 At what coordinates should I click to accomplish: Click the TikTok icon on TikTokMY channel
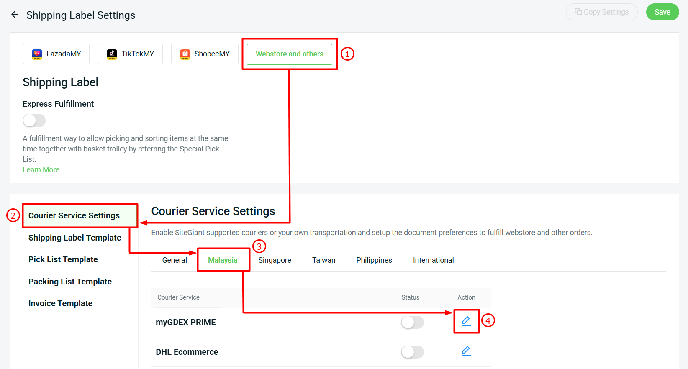point(112,54)
